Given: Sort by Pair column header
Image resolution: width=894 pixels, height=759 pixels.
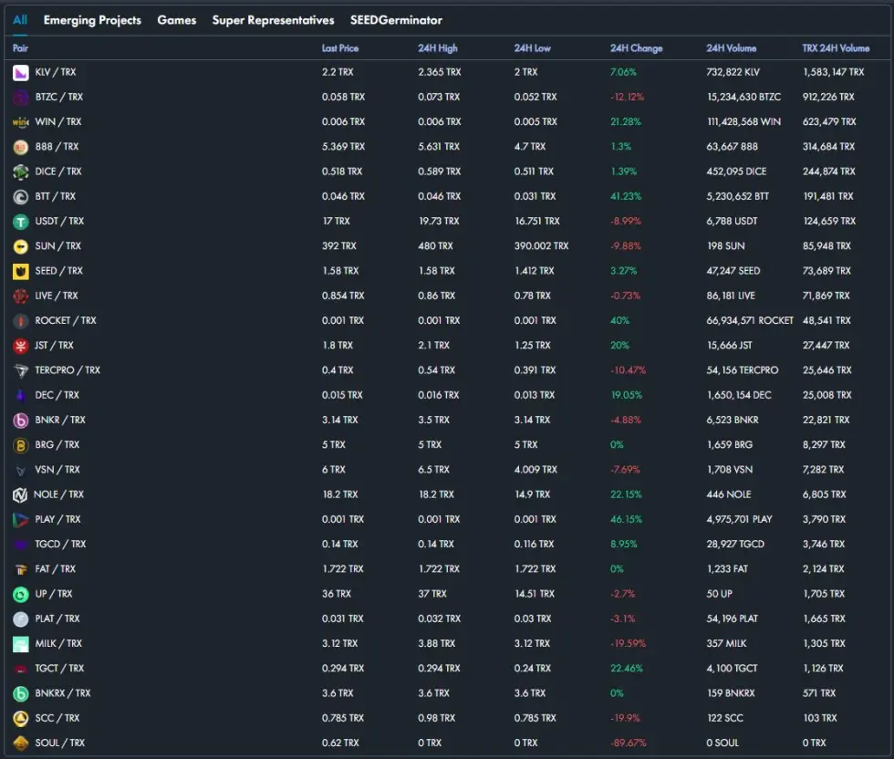Looking at the screenshot, I should coord(20,48).
